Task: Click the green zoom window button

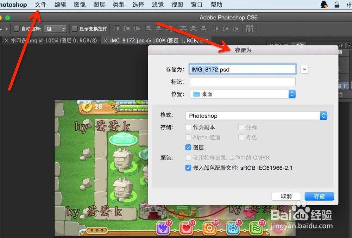Action: coord(8,18)
